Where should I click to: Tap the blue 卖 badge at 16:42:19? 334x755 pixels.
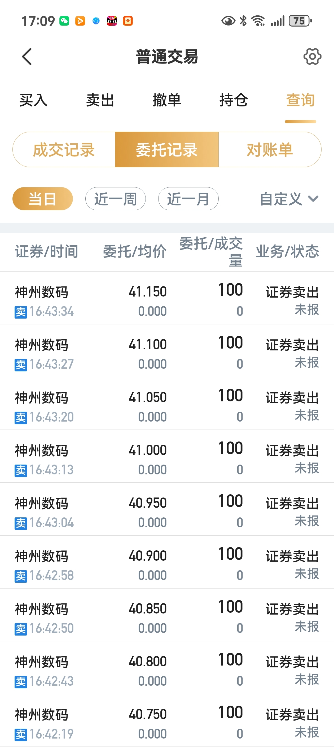pos(21,735)
